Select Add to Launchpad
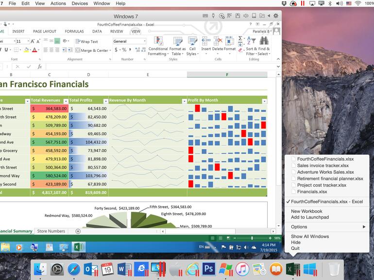This screenshot has width=374, height=280. click(x=310, y=217)
